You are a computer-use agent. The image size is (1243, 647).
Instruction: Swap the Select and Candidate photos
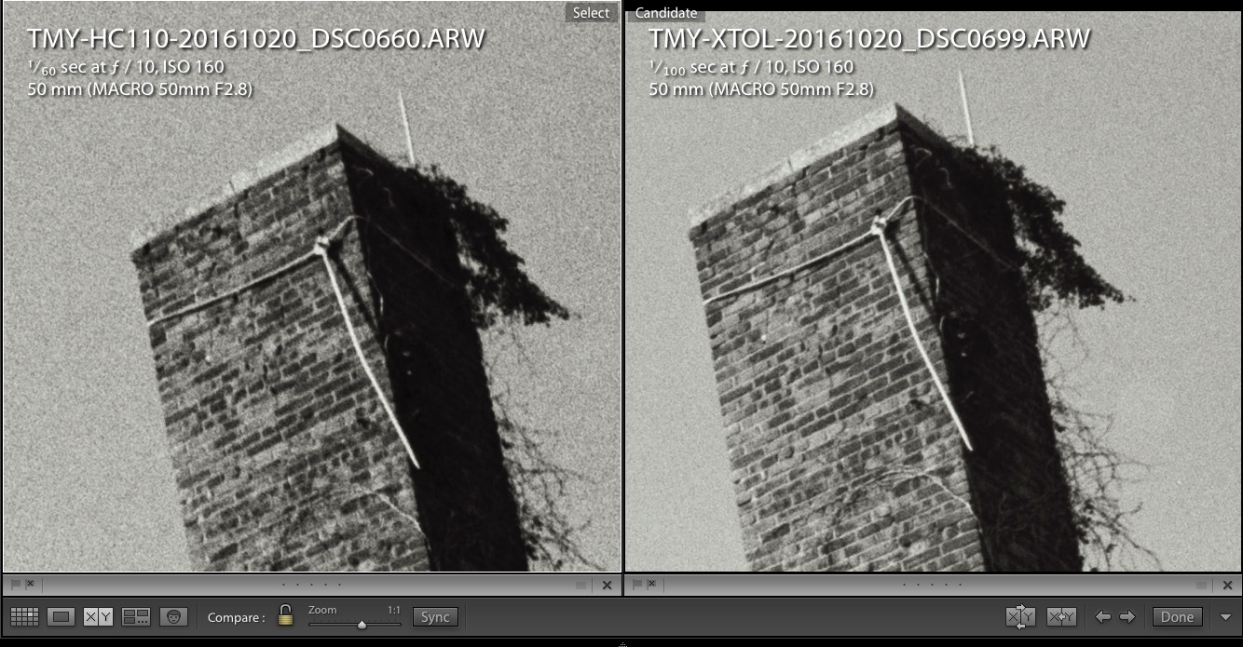1020,615
